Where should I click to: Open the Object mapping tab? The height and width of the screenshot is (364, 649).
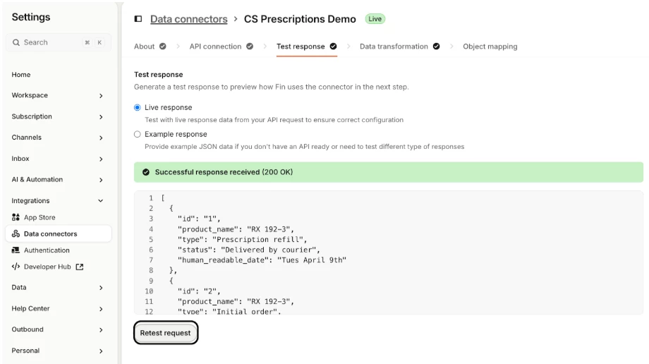[x=490, y=47]
